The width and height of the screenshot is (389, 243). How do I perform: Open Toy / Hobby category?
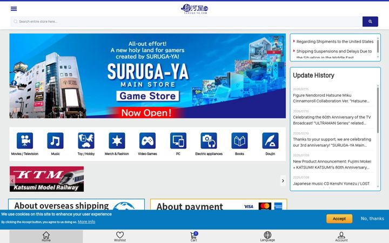click(x=86, y=144)
